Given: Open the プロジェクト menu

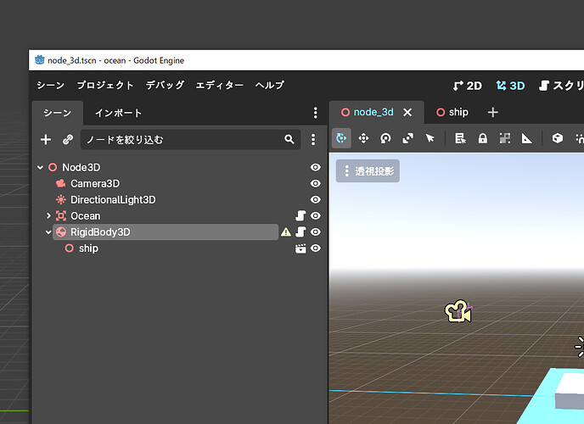Looking at the screenshot, I should pos(105,85).
